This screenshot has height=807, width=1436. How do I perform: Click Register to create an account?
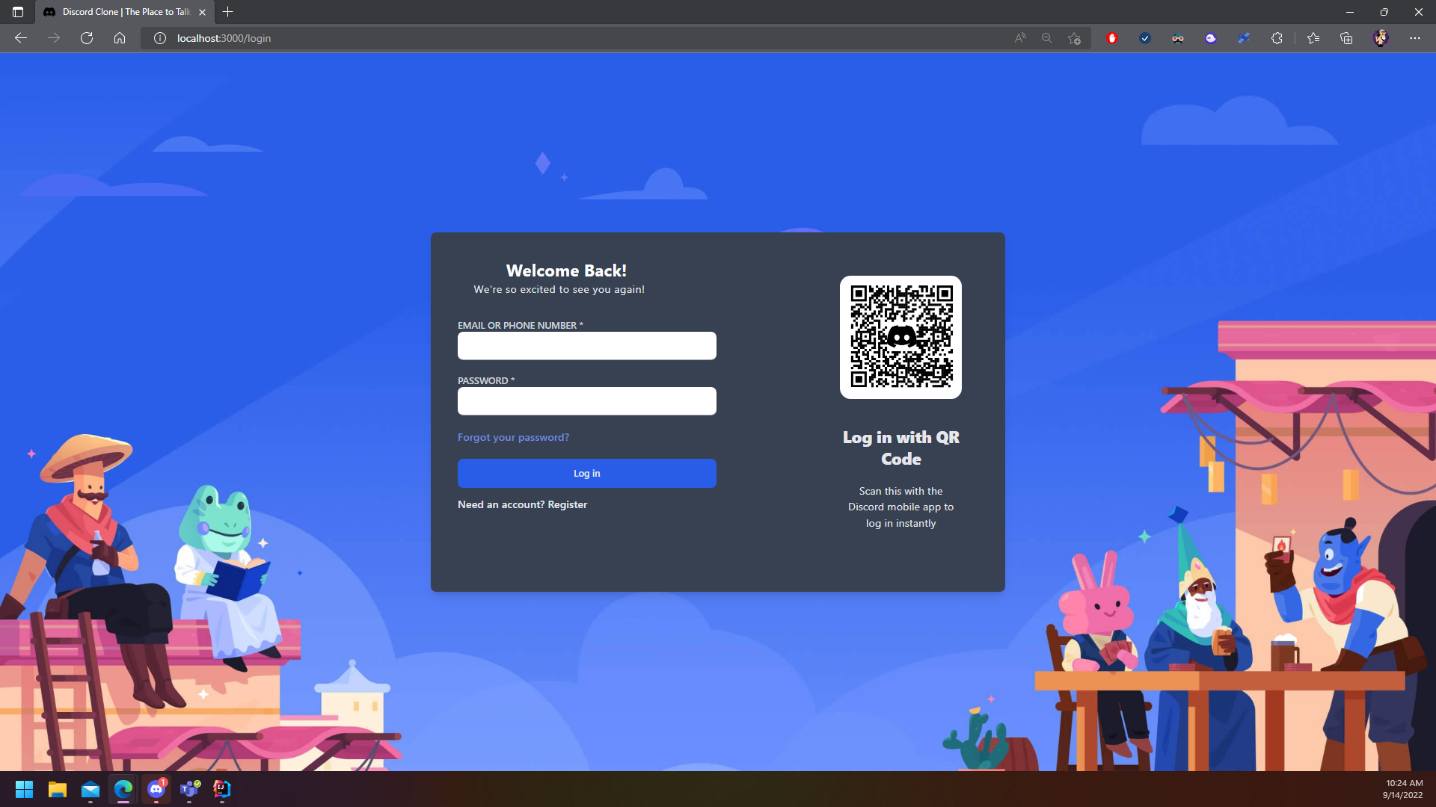pos(567,504)
